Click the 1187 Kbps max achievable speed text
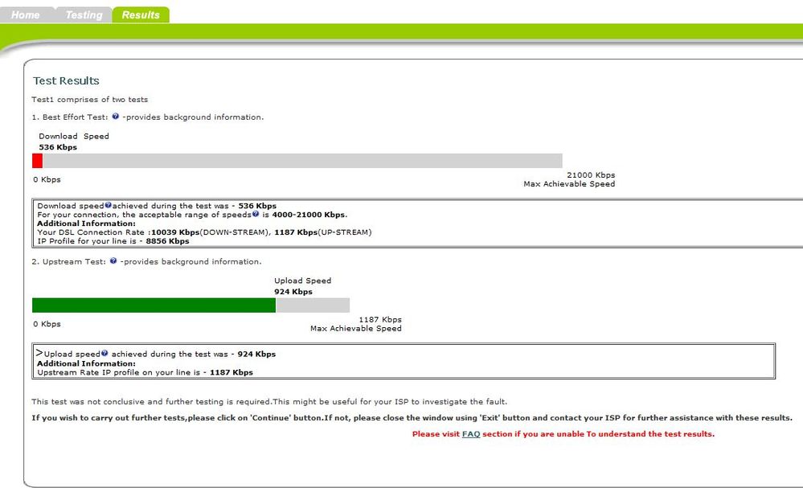Viewport: 803px width, 488px height. (x=380, y=319)
